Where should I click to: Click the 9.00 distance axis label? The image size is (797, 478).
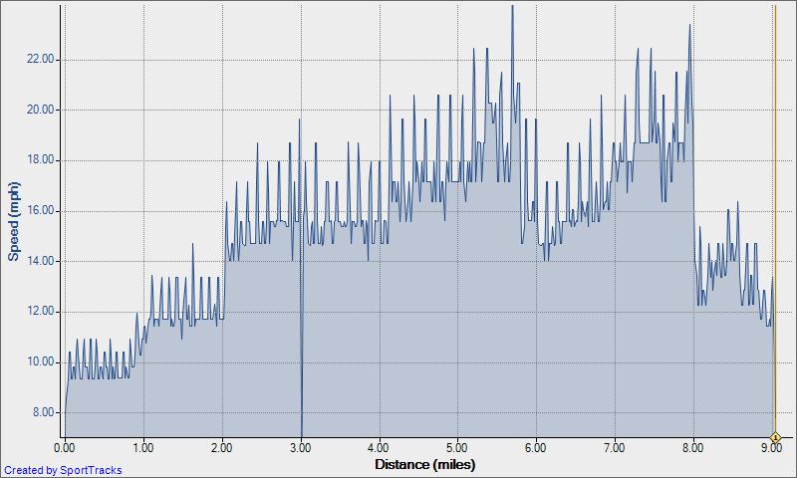[x=772, y=448]
